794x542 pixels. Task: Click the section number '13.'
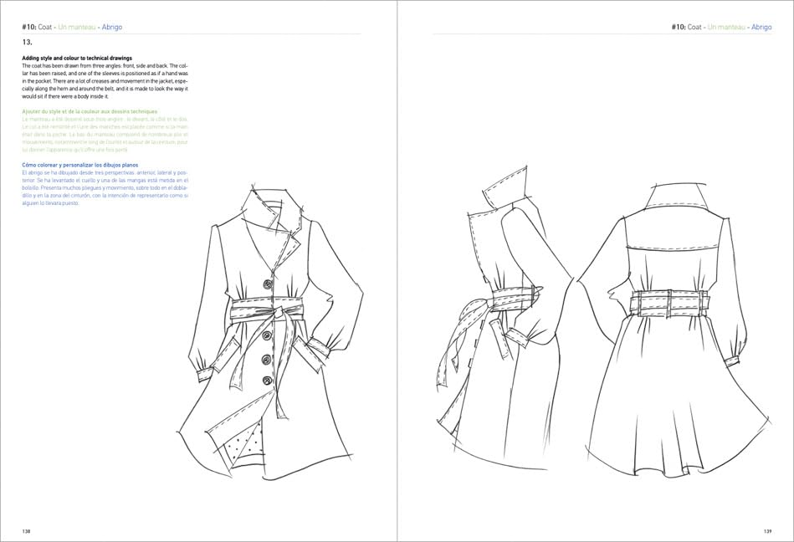28,41
